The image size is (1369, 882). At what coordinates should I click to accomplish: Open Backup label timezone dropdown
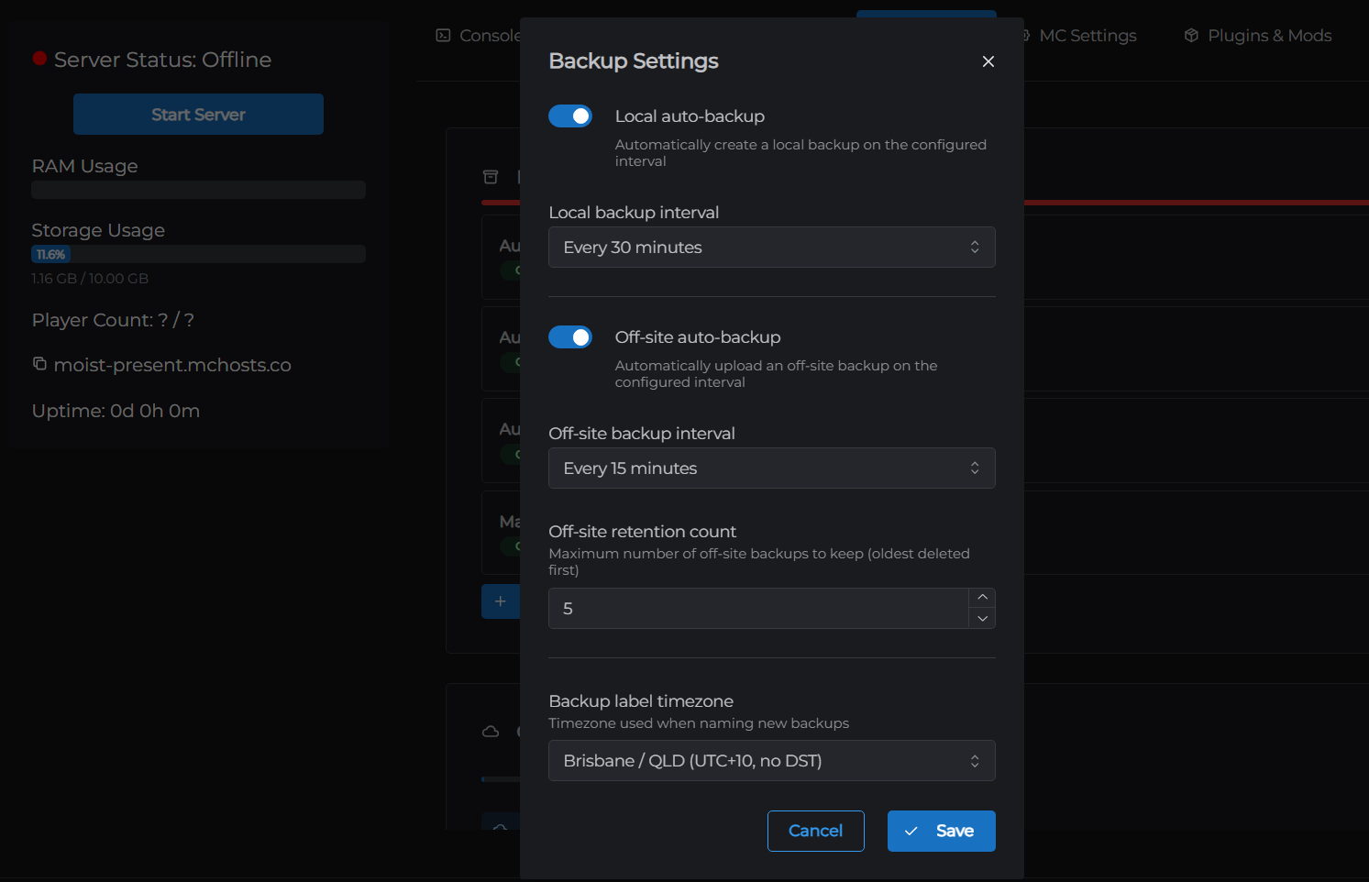[x=771, y=761]
